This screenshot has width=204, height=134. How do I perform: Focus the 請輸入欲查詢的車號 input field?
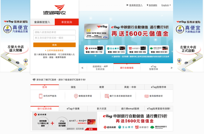click(x=54, y=32)
